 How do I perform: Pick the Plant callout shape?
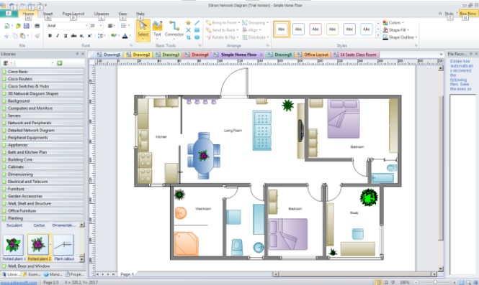click(x=64, y=247)
